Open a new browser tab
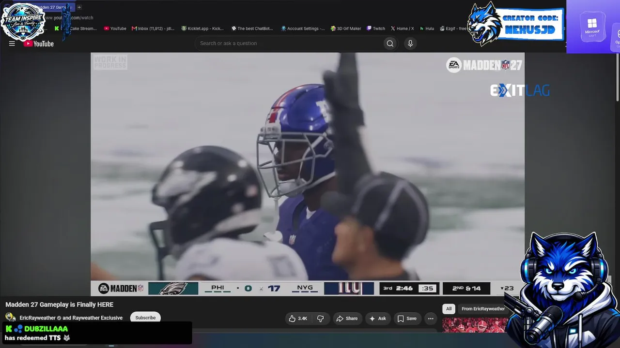This screenshot has width=620, height=348. click(x=79, y=7)
